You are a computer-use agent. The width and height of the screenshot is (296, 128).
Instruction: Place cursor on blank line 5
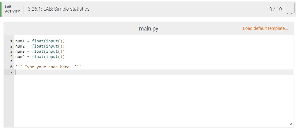click(154, 62)
